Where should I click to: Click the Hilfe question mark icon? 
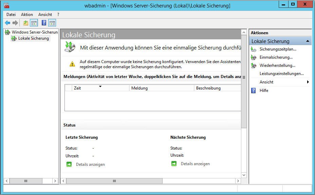coord(254,91)
